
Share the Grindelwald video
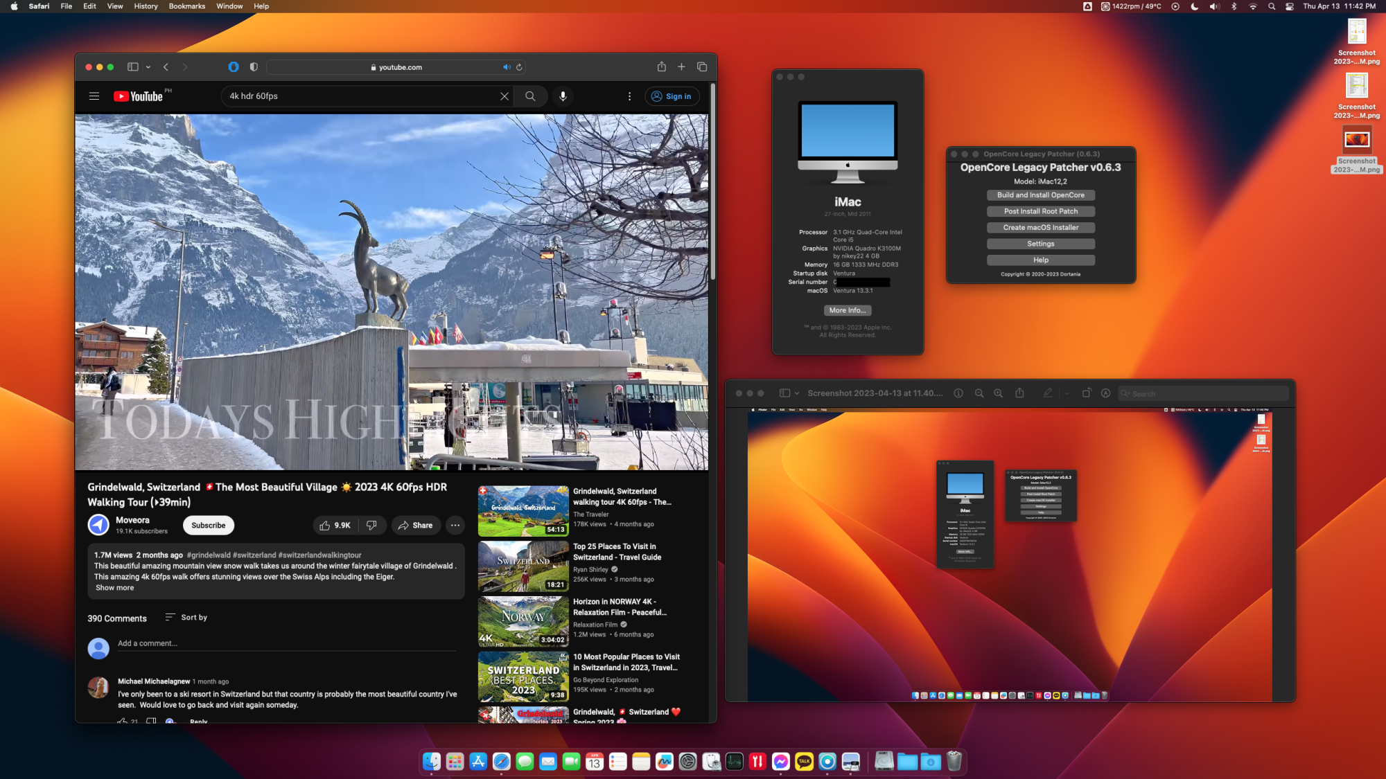(x=416, y=526)
